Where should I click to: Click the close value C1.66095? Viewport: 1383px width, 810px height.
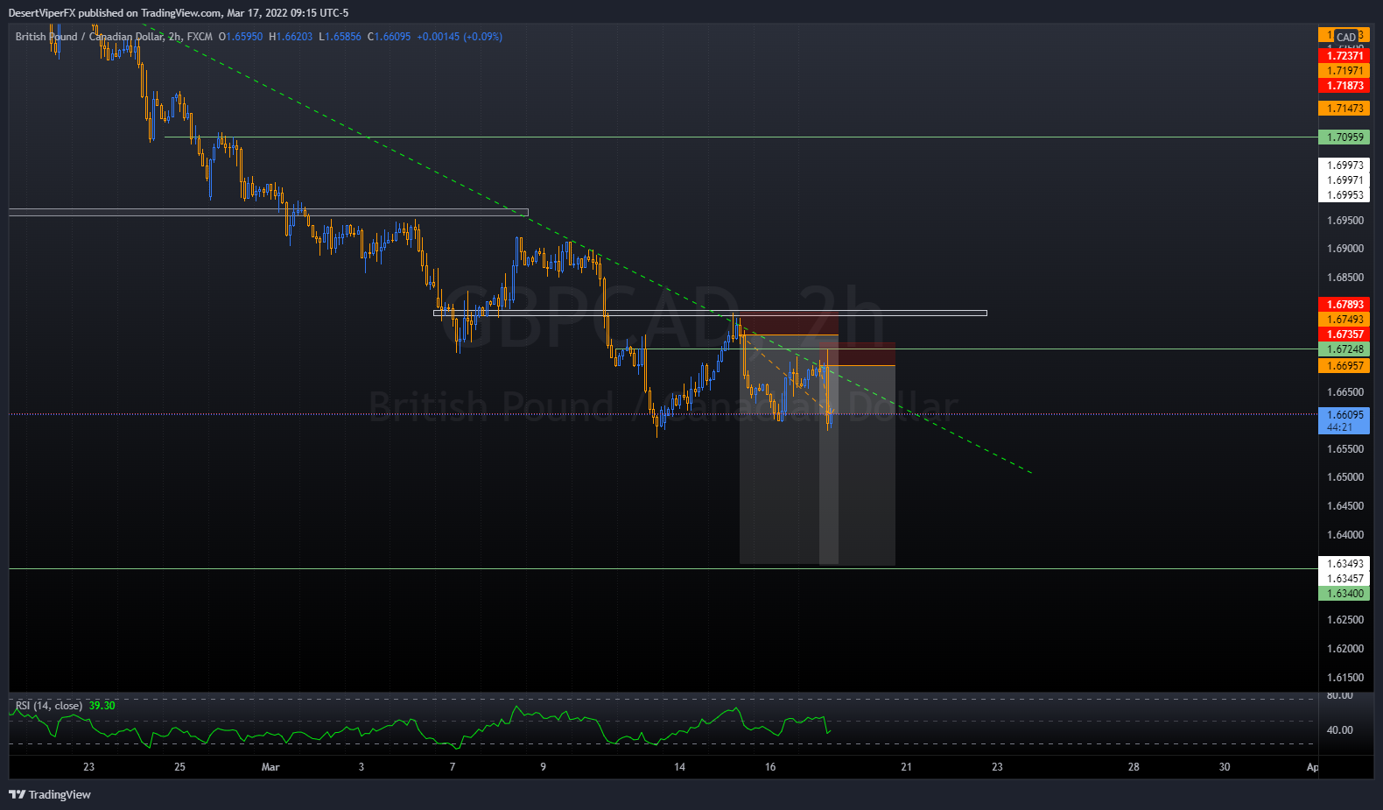[x=389, y=37]
